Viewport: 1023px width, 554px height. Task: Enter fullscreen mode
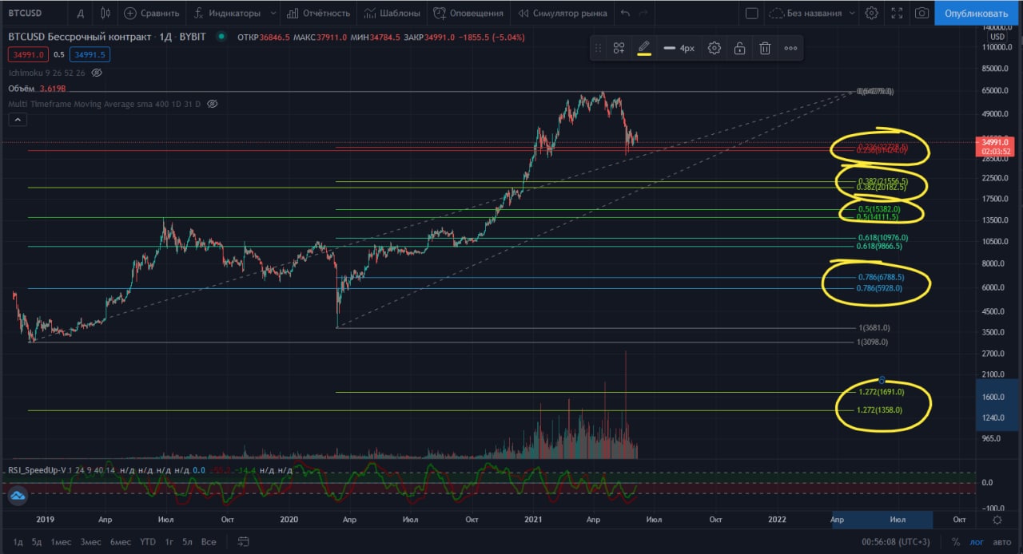[x=897, y=13]
